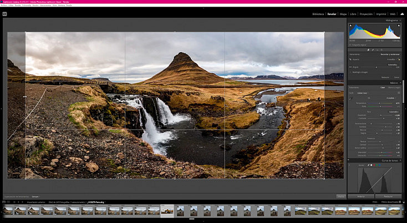Adjust the Temperatura slider handle
407x223 pixels.
tap(379, 103)
